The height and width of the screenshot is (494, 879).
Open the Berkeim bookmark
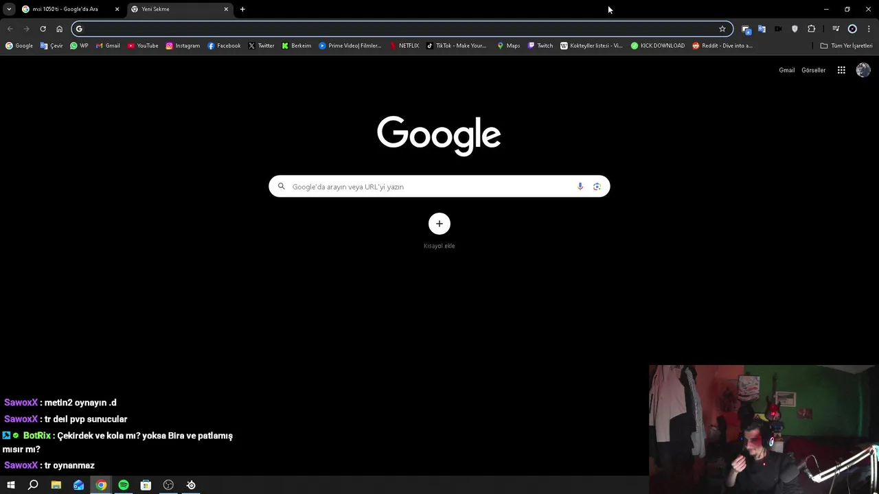(296, 46)
